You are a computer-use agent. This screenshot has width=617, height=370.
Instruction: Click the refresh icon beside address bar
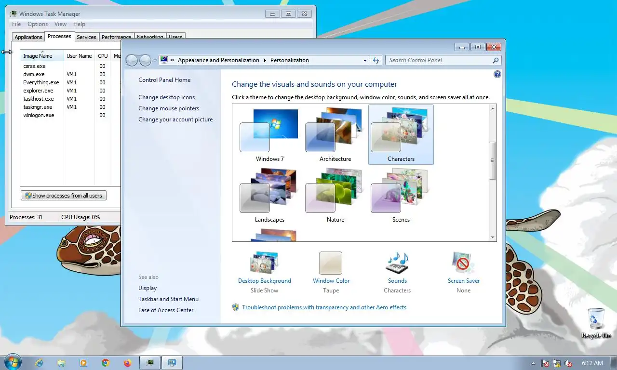376,60
